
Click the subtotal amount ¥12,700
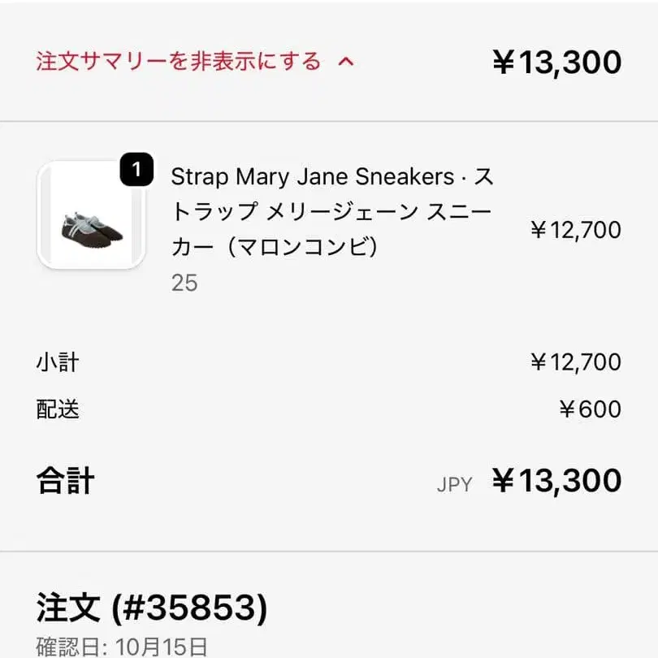click(575, 361)
